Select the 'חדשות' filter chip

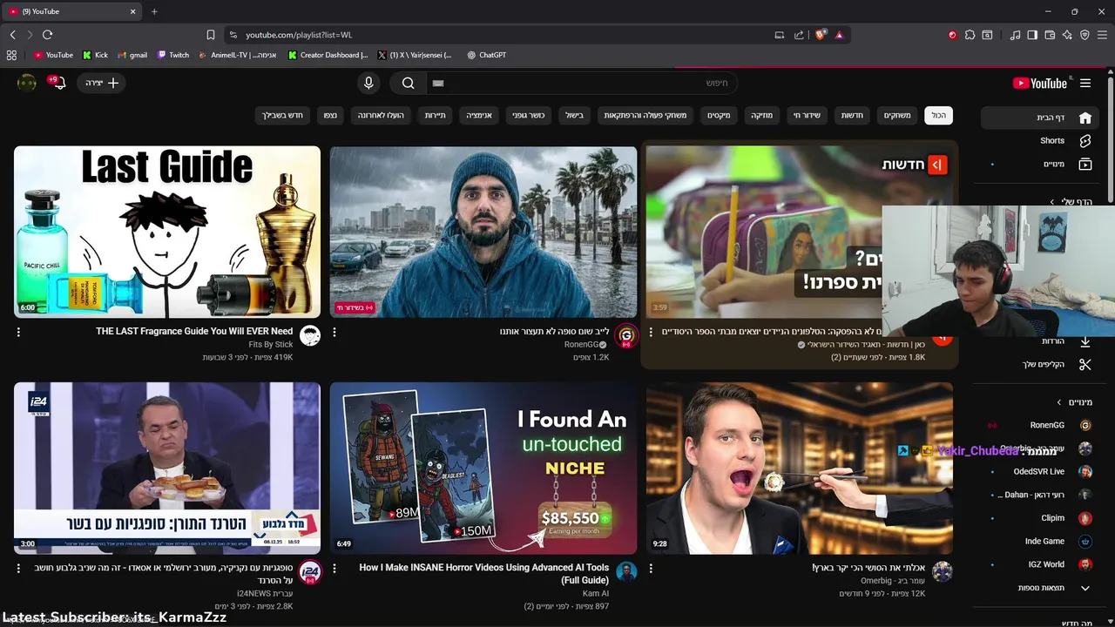point(851,115)
